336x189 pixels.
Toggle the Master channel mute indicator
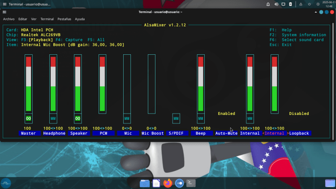(29, 119)
